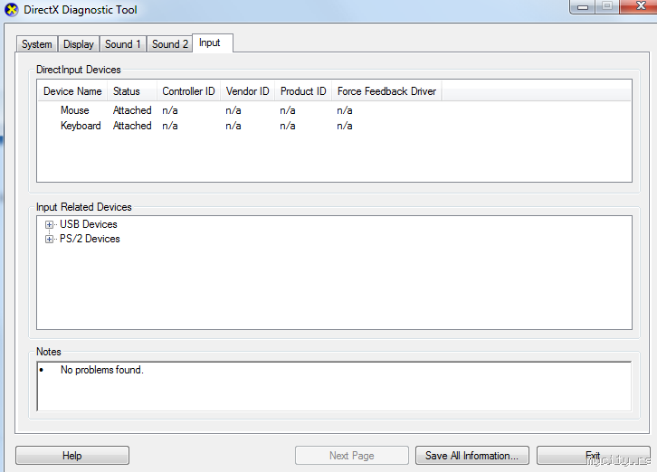Click Keyboard row Vendor ID n/a value
Viewport: 657px width, 472px height.
[233, 126]
